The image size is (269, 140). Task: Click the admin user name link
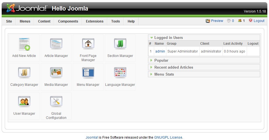coord(160,51)
